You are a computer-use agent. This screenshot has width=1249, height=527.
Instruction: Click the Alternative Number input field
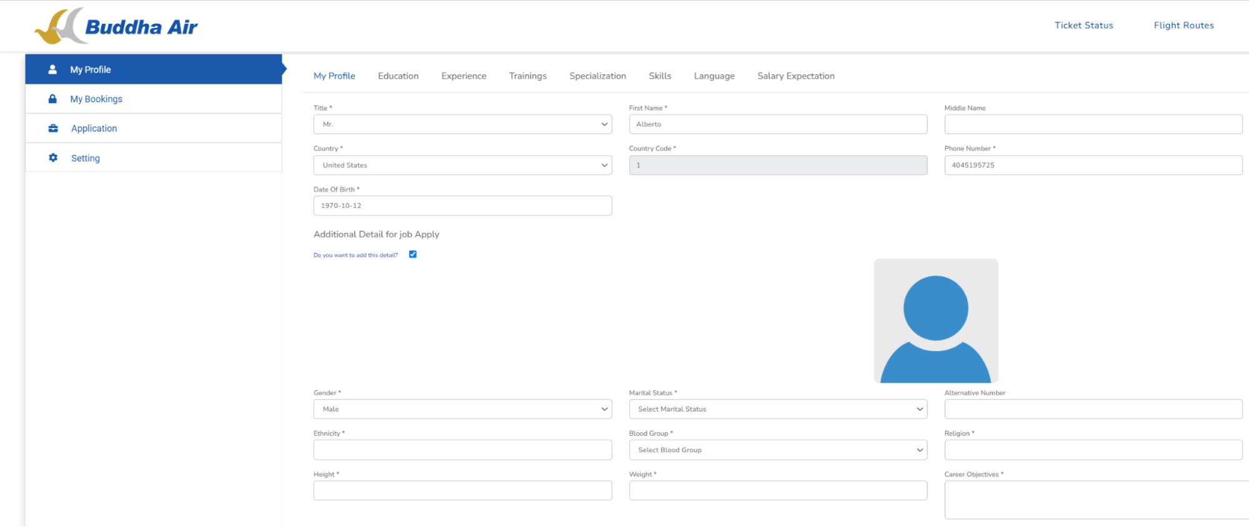(x=1093, y=409)
